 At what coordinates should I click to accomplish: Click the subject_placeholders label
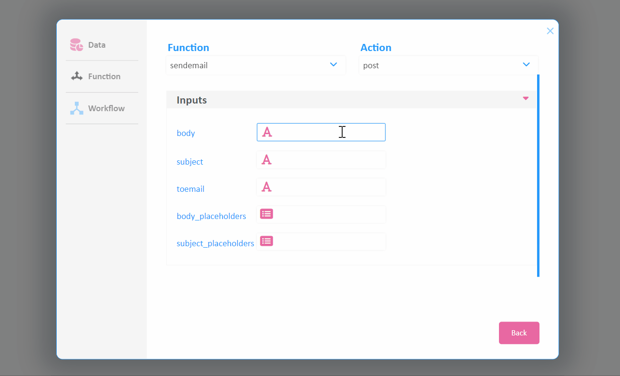215,243
